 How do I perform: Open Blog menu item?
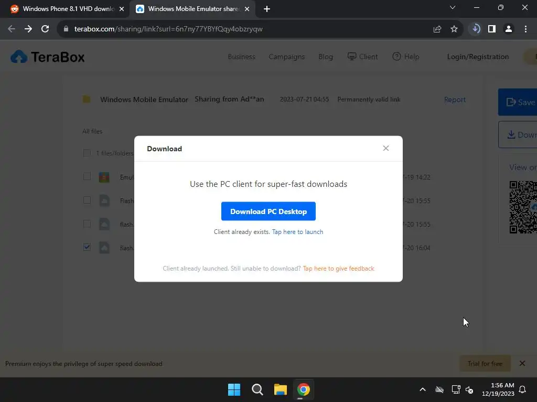coord(325,57)
